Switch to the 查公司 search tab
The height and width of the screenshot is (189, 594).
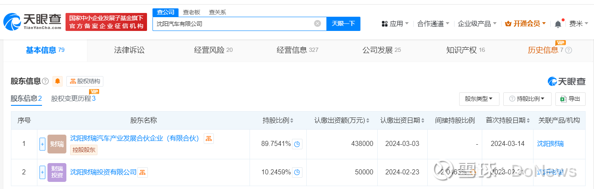pyautogui.click(x=166, y=12)
